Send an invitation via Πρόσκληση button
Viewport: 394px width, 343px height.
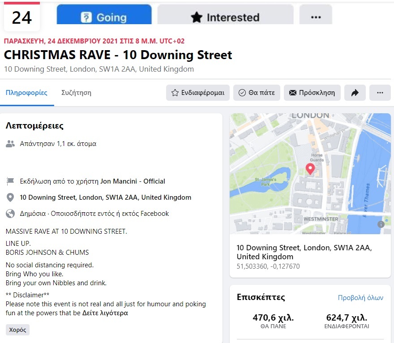(312, 93)
